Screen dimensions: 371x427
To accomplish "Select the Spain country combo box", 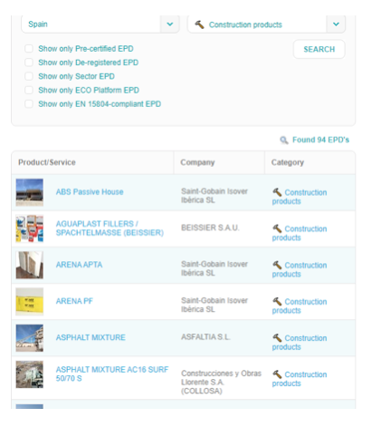I will (100, 24).
